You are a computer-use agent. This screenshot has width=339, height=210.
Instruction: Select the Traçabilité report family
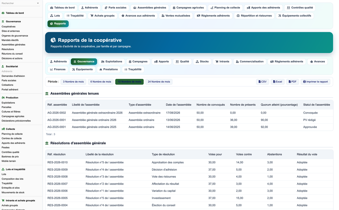[x=133, y=69]
